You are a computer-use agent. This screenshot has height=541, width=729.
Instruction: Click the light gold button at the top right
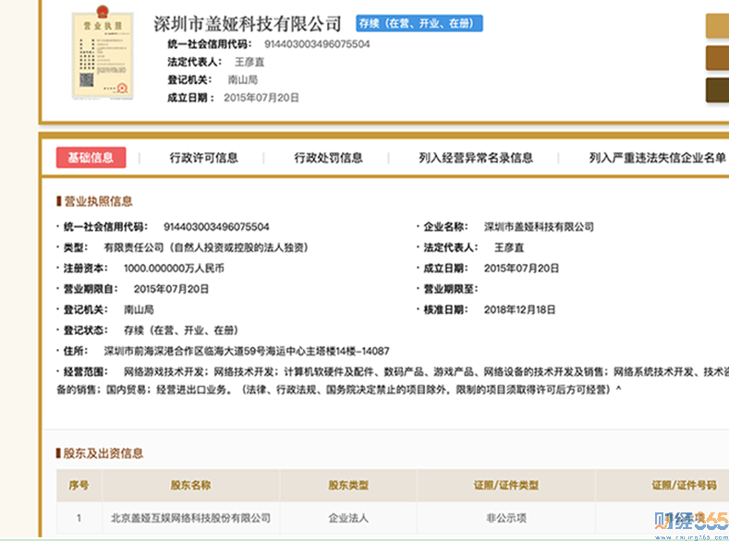tap(717, 26)
